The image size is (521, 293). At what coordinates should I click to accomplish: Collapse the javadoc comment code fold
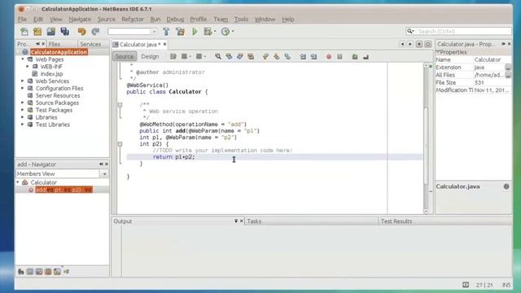click(x=120, y=105)
